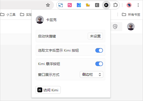
Task: Toggle the Kimi 悬浮按钮 switch
Action: (x=99, y=64)
